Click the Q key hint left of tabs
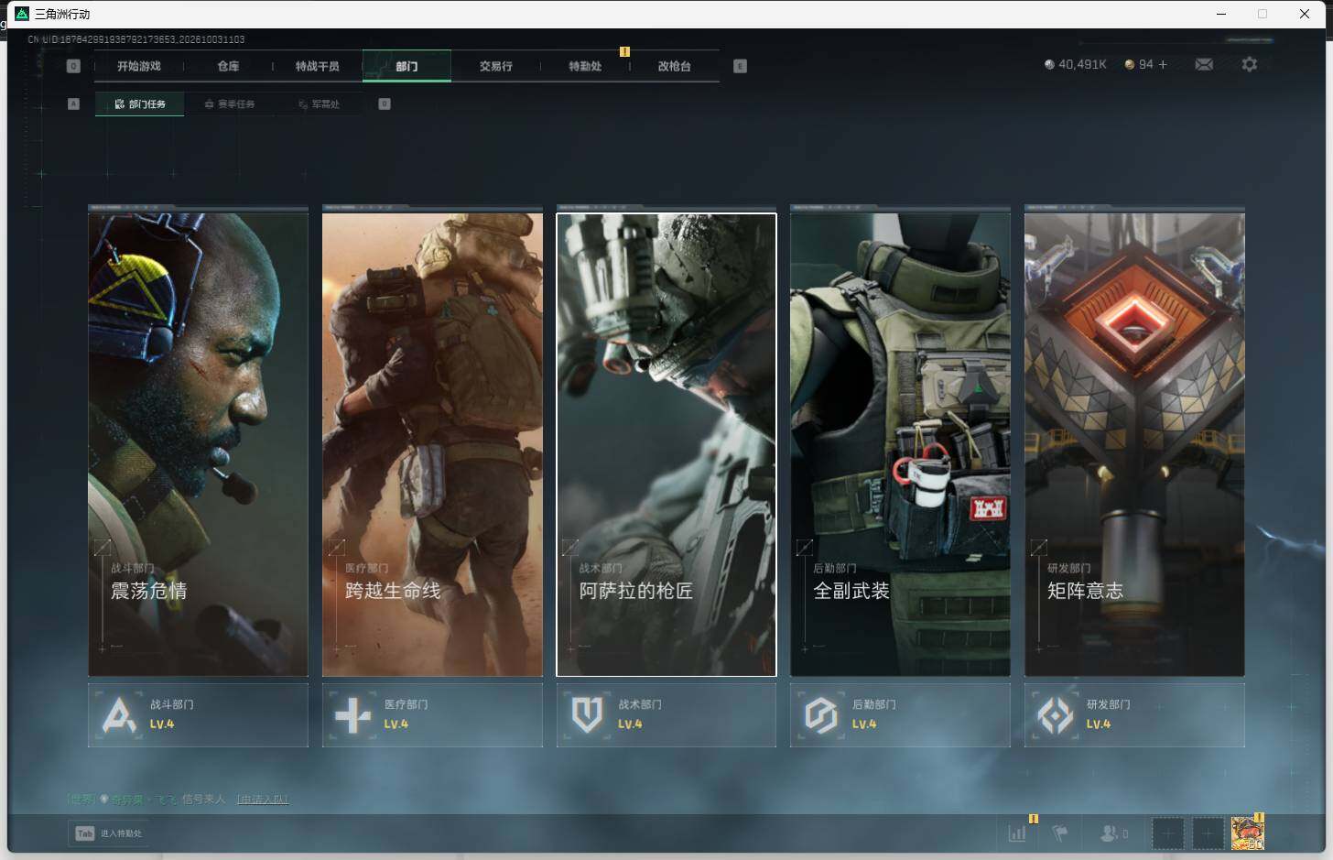1333x860 pixels. click(x=74, y=66)
